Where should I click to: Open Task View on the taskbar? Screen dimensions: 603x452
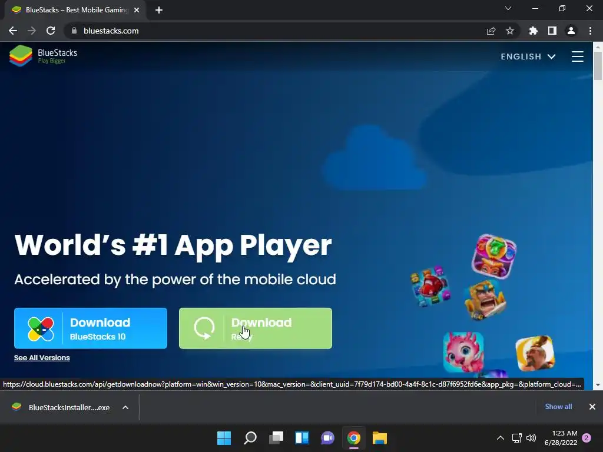(276, 438)
